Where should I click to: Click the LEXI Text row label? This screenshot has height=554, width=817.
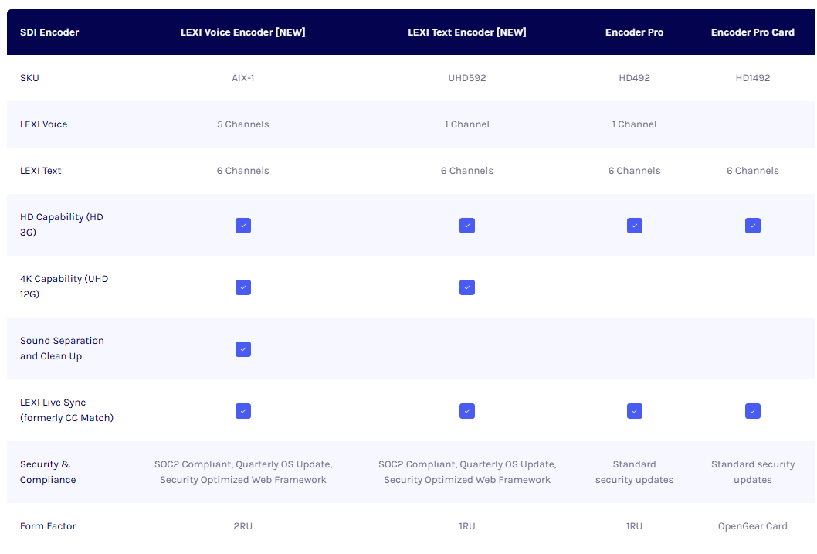click(x=41, y=171)
